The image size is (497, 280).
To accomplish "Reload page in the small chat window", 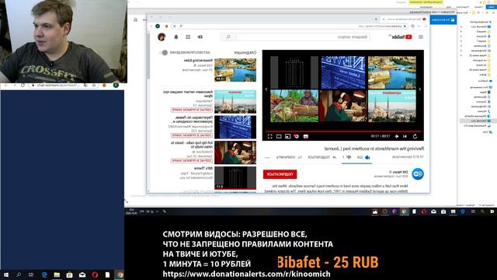I will (x=23, y=86).
